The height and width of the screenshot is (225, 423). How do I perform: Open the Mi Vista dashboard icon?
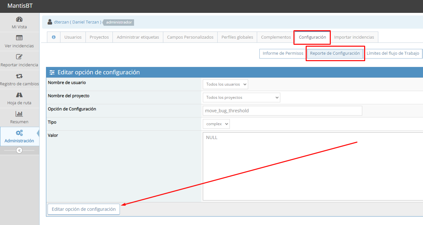coord(19,19)
